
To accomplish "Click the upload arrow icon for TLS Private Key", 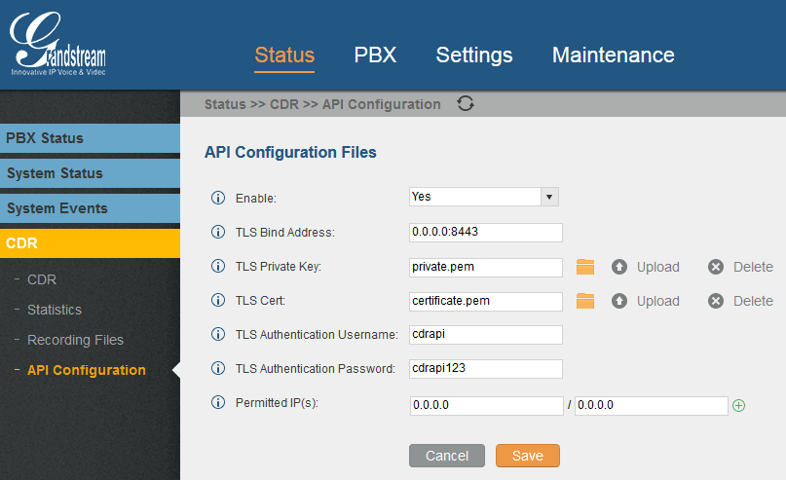I will click(x=618, y=267).
